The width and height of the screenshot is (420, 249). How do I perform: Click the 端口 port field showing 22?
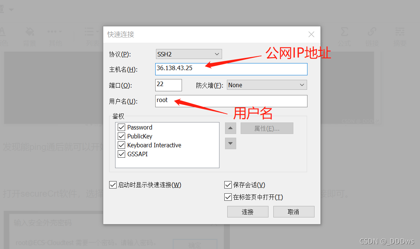tap(169, 85)
